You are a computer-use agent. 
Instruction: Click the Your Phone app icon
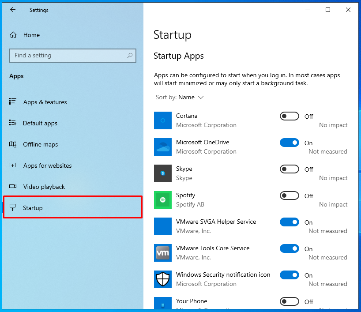point(163,303)
